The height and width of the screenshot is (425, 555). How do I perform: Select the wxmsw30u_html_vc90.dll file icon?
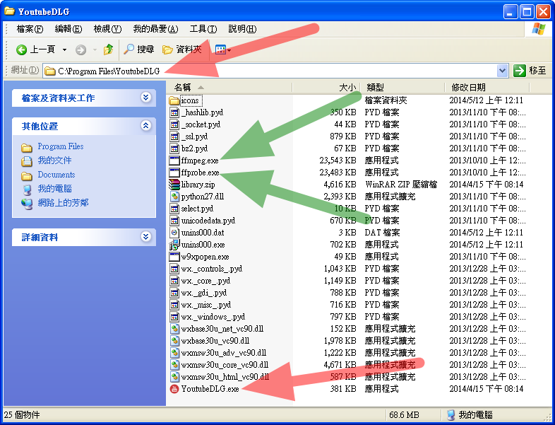click(174, 377)
